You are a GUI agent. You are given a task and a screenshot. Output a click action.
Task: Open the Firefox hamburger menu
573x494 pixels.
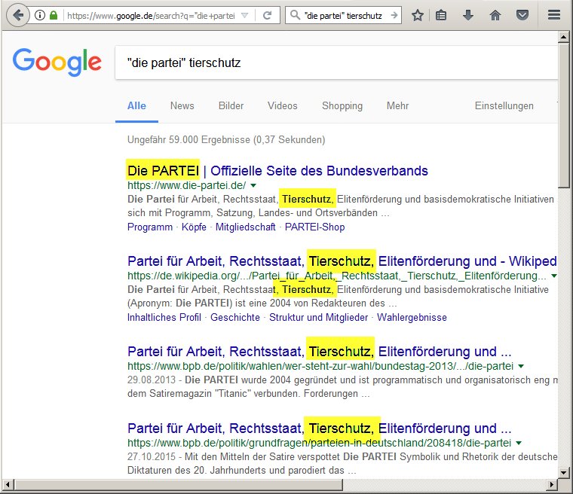[x=554, y=15]
